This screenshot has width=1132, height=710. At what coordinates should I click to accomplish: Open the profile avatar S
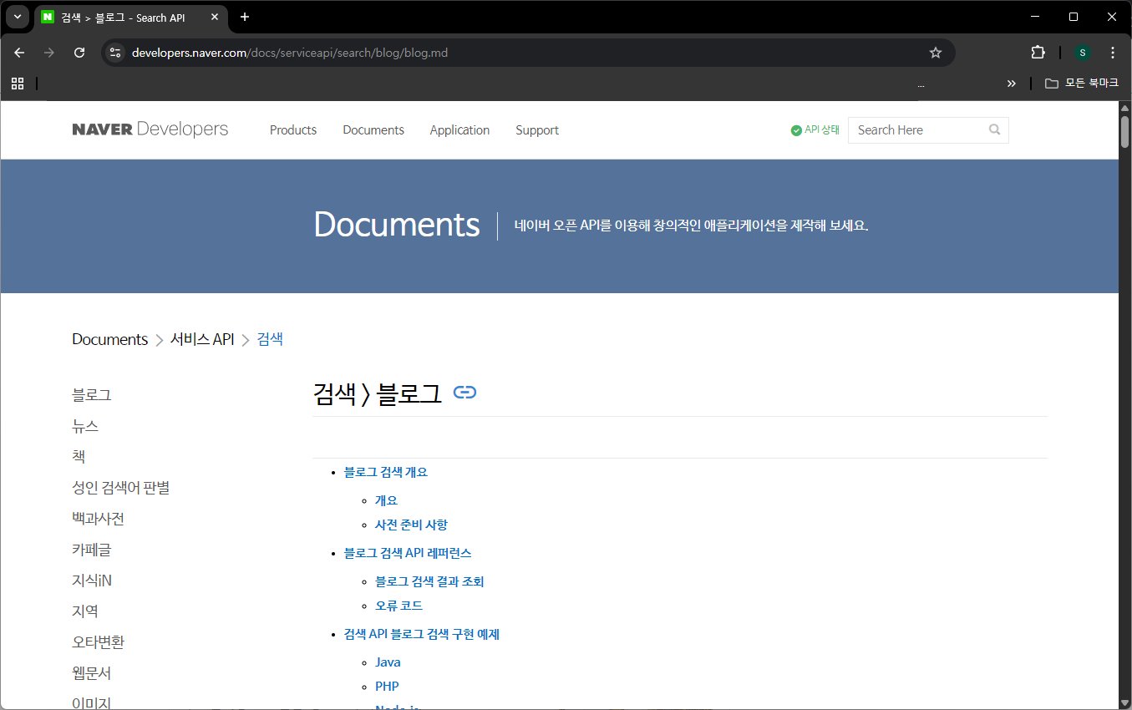coord(1083,53)
